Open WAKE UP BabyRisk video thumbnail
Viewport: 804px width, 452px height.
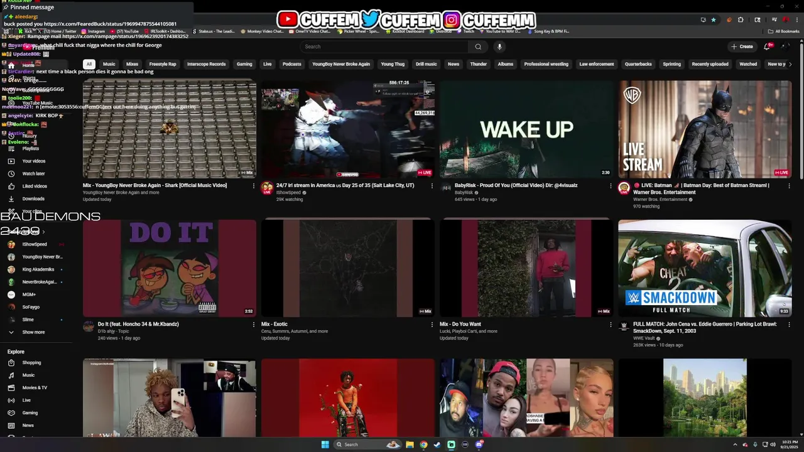pyautogui.click(x=526, y=129)
